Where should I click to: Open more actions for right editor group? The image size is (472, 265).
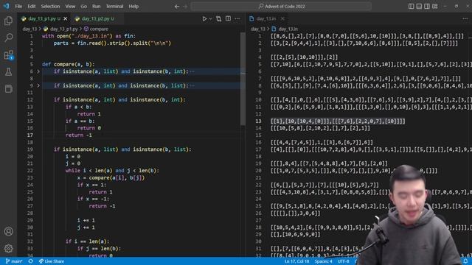[x=465, y=18]
